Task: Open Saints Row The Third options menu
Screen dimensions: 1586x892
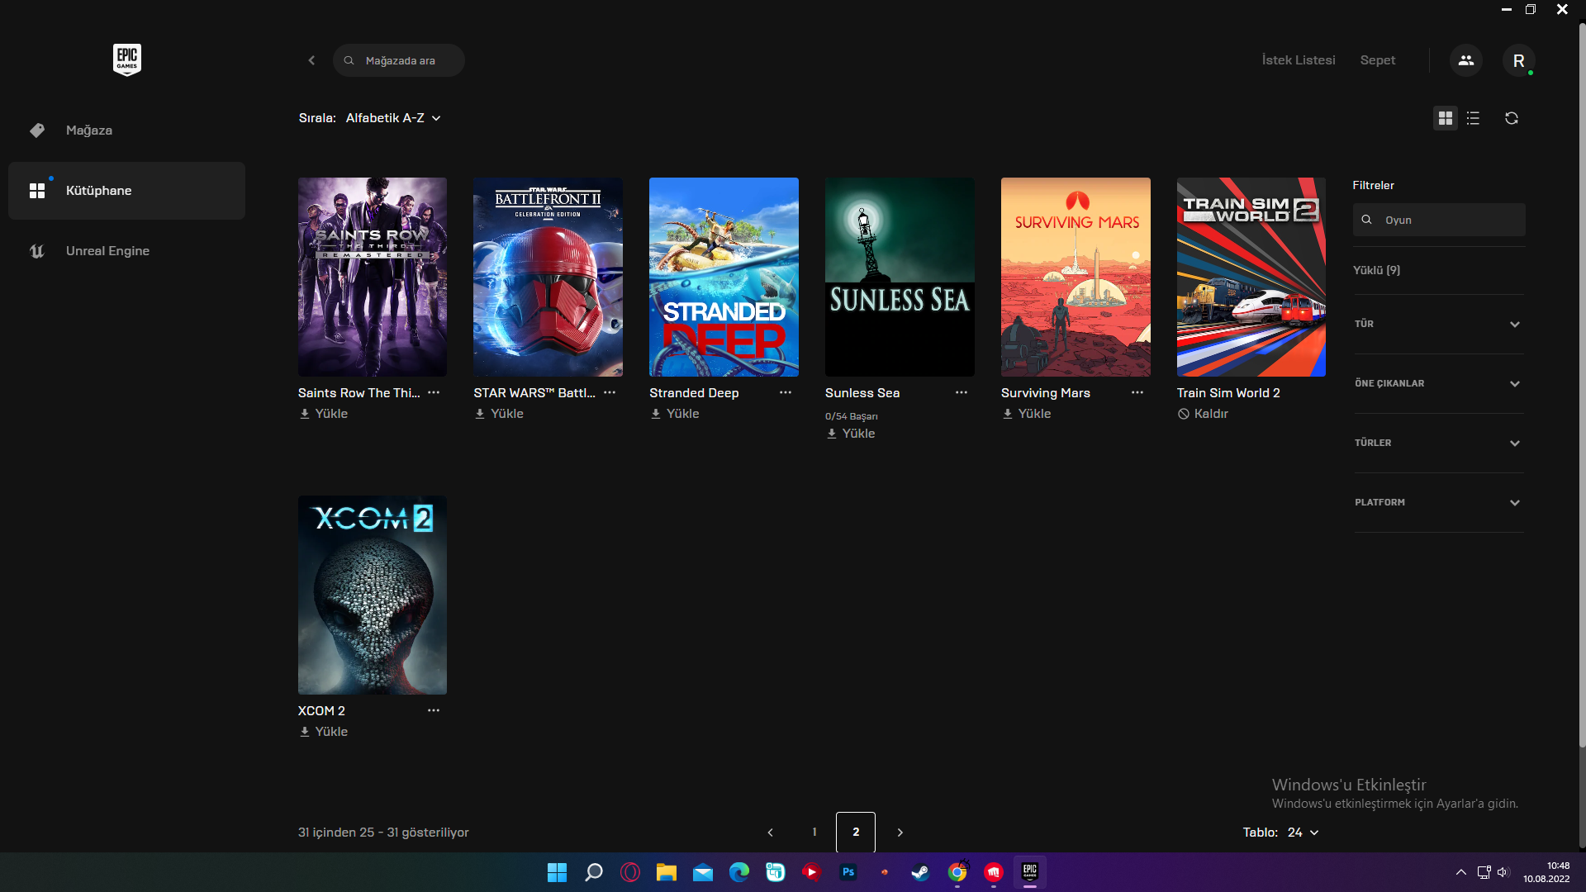Action: [434, 392]
